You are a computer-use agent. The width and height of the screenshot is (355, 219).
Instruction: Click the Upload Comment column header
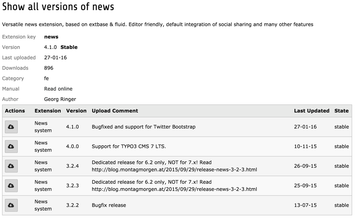(115, 111)
